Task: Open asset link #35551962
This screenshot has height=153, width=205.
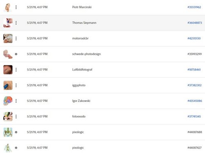Action: (x=194, y=7)
